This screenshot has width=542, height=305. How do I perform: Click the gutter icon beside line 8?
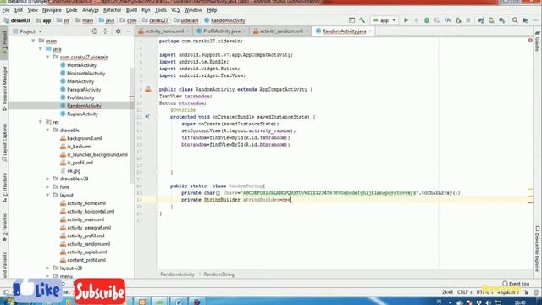click(x=148, y=89)
